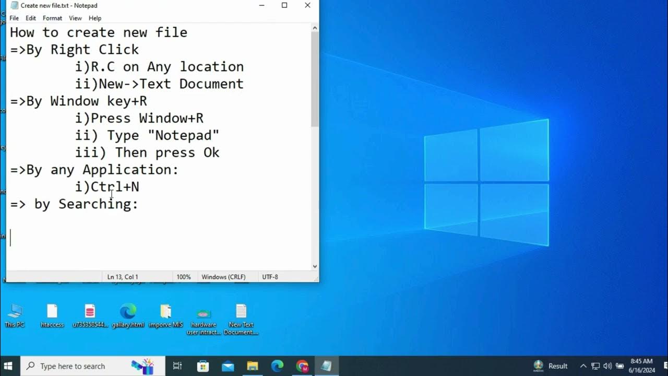
Task: Click the battery tray icon
Action: [x=620, y=366]
